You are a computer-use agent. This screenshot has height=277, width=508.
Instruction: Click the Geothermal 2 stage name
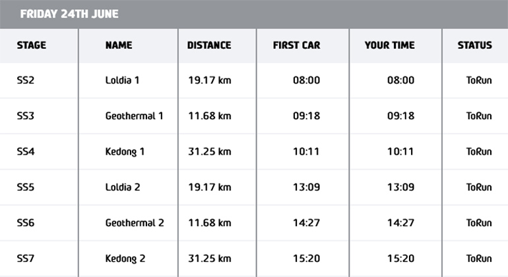135,223
